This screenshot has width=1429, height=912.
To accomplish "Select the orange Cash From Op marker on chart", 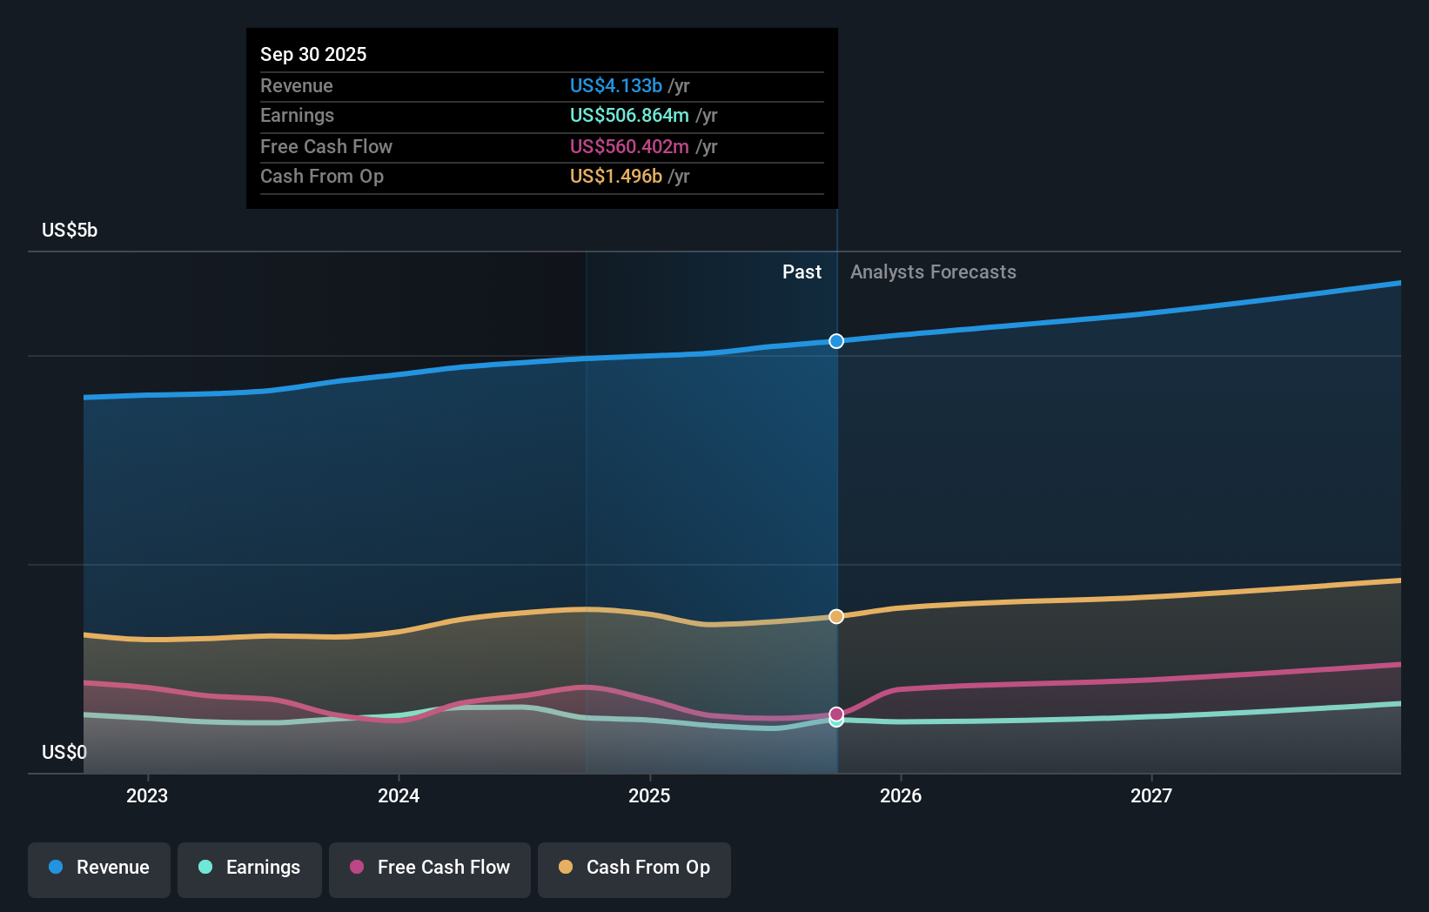I will [836, 616].
